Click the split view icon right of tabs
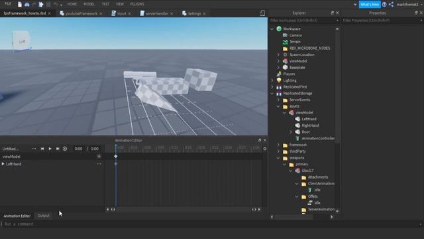 point(262,13)
